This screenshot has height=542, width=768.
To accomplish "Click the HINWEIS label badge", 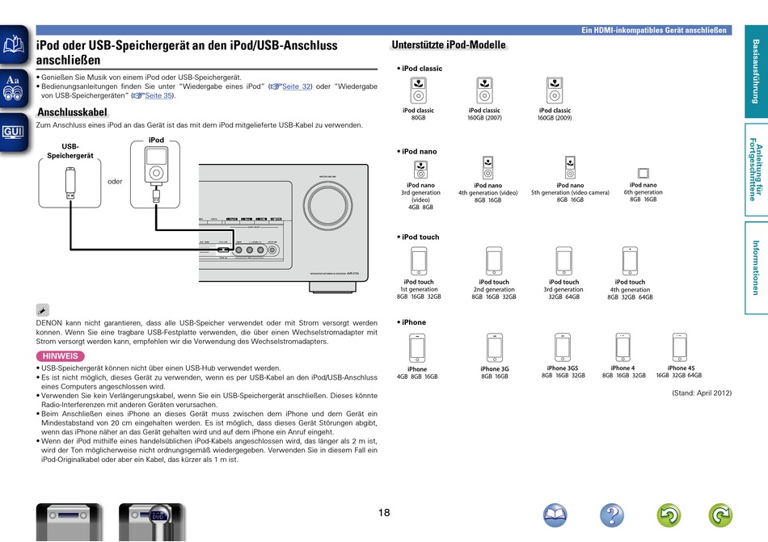I will pyautogui.click(x=61, y=356).
